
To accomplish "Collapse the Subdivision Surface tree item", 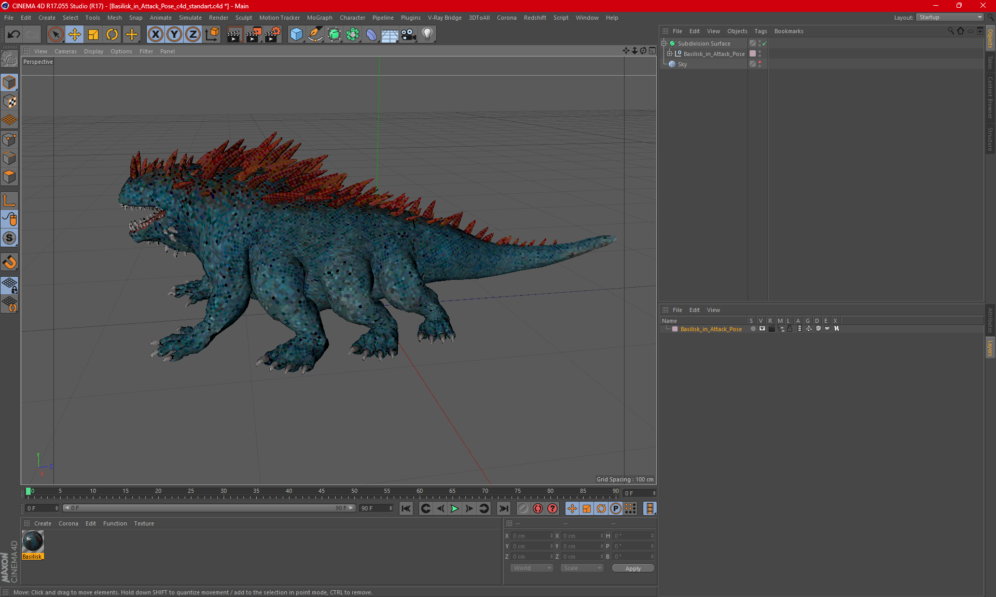I will 663,44.
